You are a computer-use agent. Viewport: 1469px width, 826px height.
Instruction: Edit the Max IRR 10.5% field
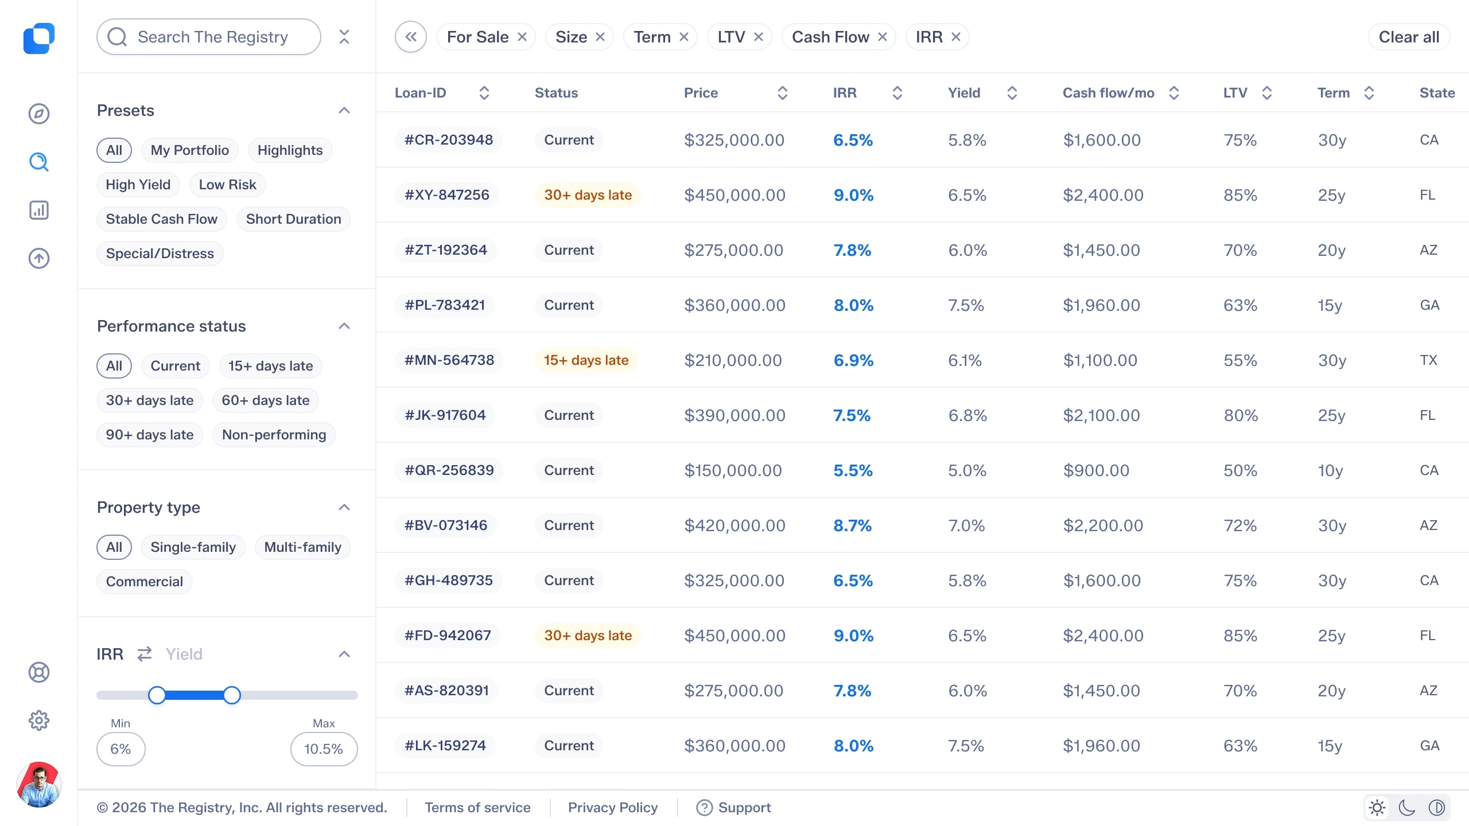coord(324,749)
